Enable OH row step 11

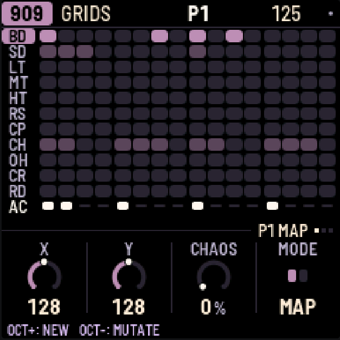(x=234, y=160)
